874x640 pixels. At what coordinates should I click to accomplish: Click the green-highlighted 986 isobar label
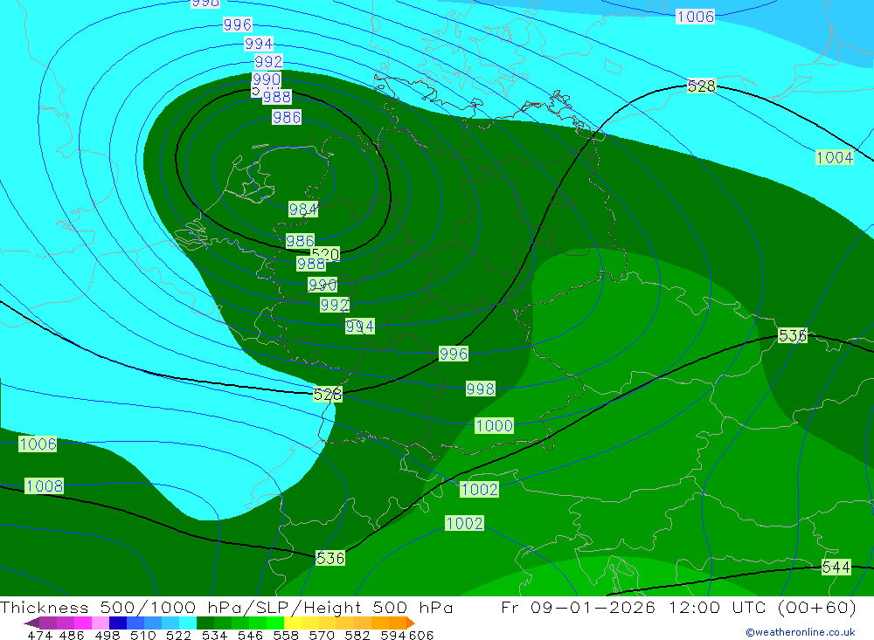(300, 241)
